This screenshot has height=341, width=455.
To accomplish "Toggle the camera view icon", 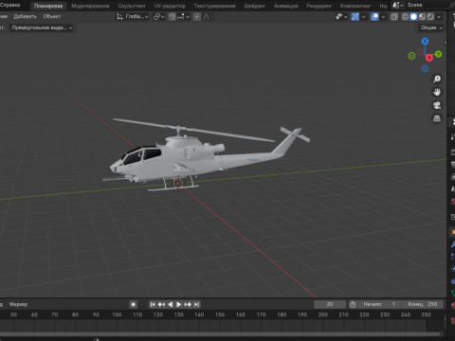I will pos(437,105).
